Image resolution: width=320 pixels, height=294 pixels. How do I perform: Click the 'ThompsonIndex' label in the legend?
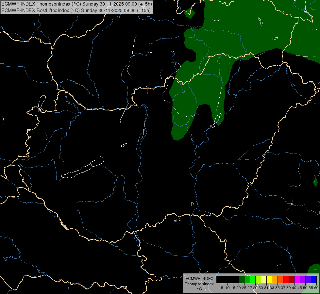(199, 284)
